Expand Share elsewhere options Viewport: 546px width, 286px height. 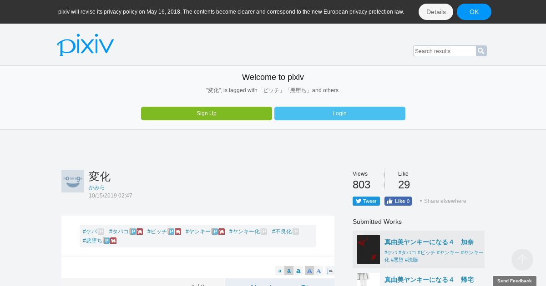[443, 201]
